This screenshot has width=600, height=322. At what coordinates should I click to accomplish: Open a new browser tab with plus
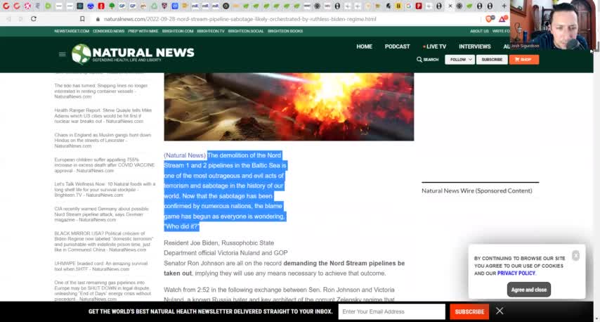pyautogui.click(x=504, y=6)
